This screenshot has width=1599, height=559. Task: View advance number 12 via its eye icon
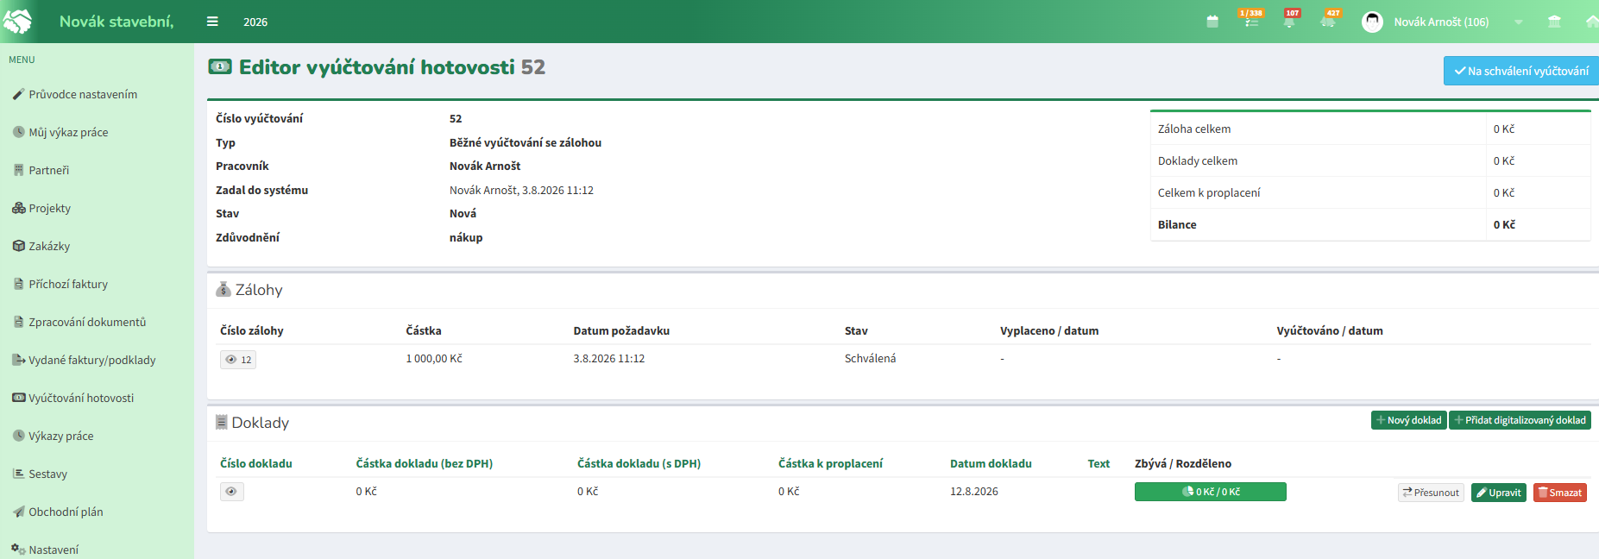(x=238, y=360)
